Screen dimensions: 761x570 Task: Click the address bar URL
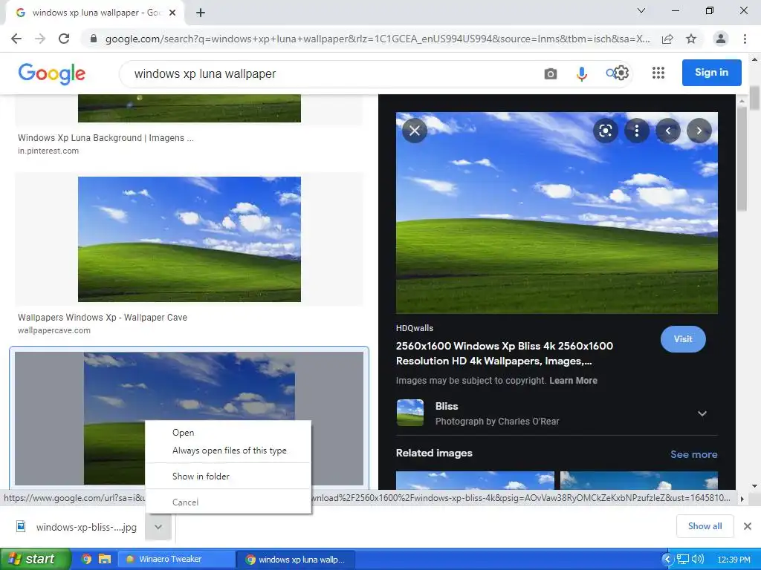coord(377,39)
